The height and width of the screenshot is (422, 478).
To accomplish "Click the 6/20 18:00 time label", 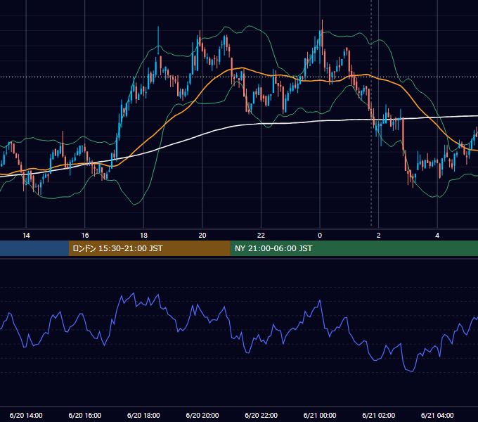I will 143,415.
